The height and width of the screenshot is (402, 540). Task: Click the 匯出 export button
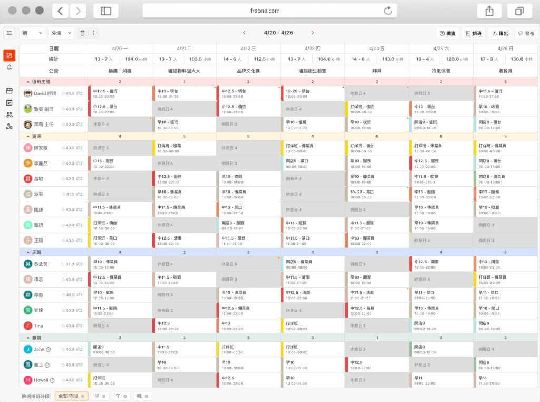tap(499, 33)
